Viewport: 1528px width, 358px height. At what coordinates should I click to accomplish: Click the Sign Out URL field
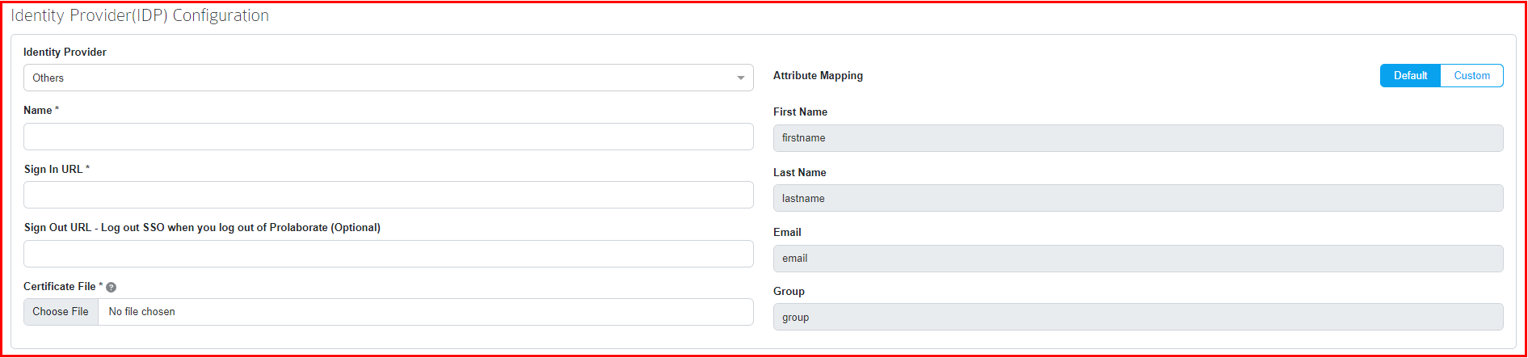click(x=388, y=254)
